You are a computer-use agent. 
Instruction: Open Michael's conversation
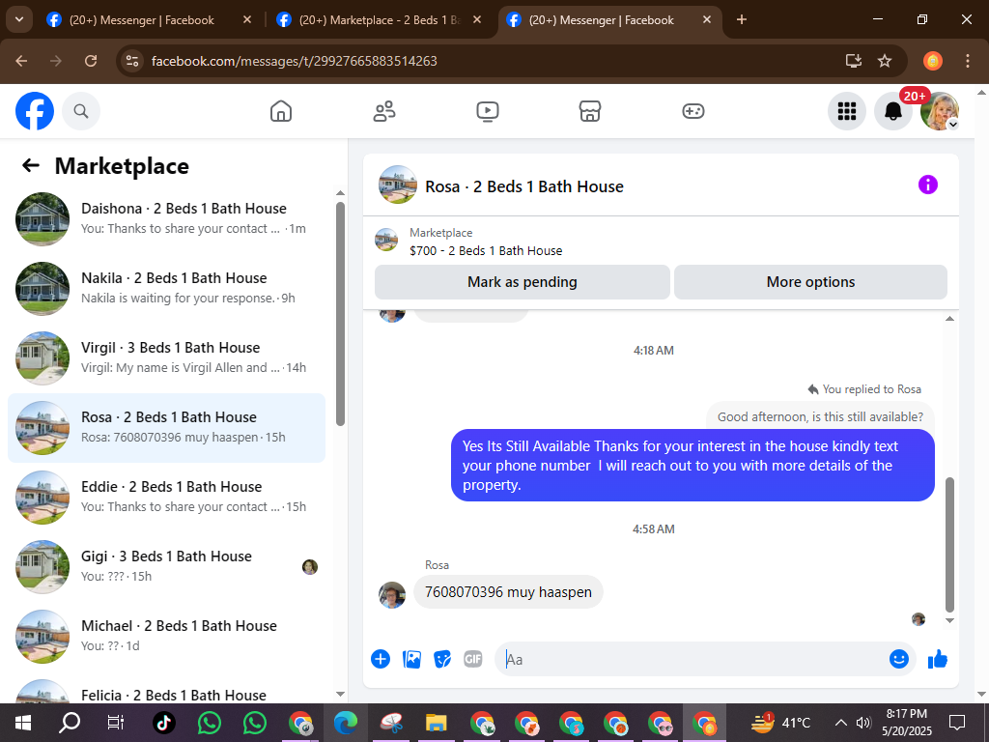pyautogui.click(x=166, y=636)
